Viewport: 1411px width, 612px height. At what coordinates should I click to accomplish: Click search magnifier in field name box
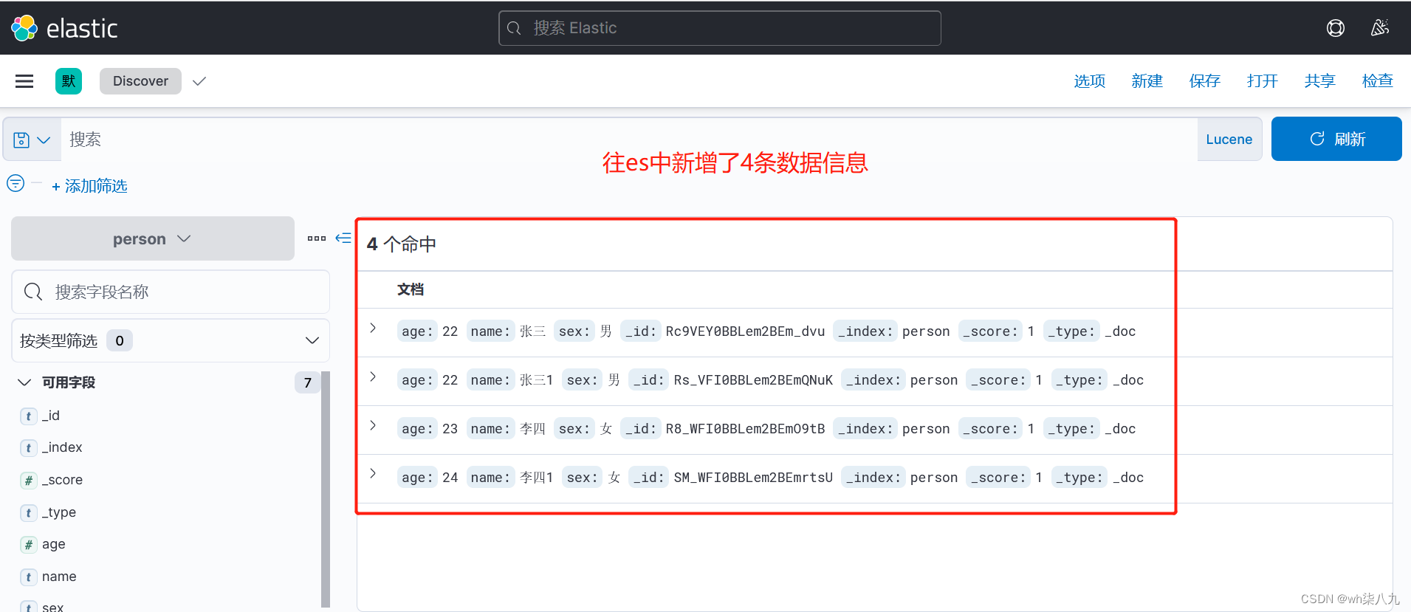(33, 292)
